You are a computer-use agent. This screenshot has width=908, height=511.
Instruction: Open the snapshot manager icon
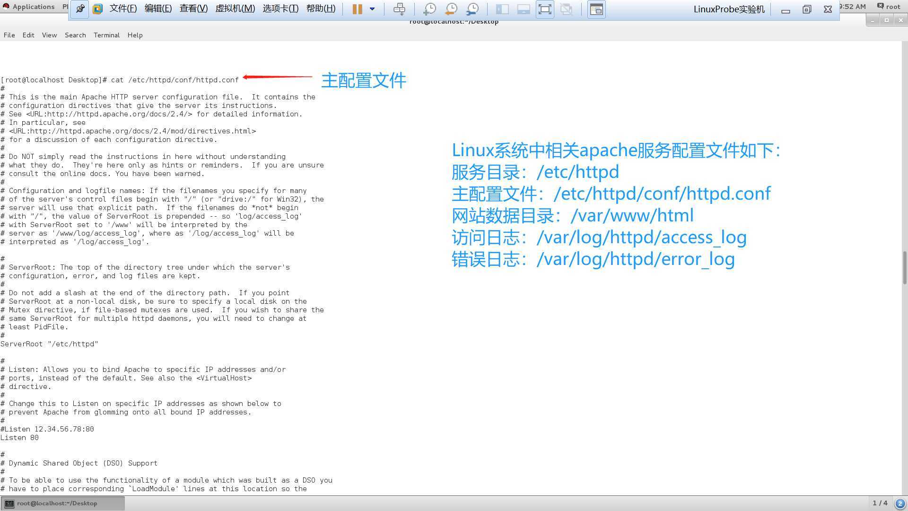(472, 9)
